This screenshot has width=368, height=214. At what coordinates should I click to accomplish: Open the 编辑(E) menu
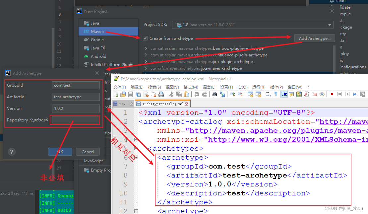pyautogui.click(x=137, y=87)
